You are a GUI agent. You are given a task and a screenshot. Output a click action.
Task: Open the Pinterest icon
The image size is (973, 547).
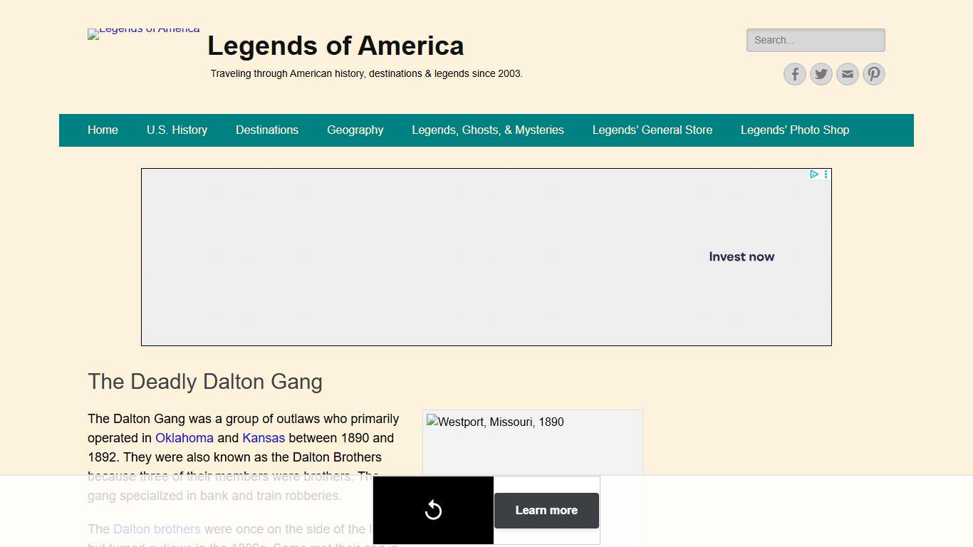click(x=873, y=74)
